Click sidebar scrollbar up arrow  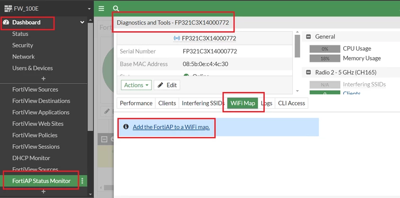coord(90,20)
